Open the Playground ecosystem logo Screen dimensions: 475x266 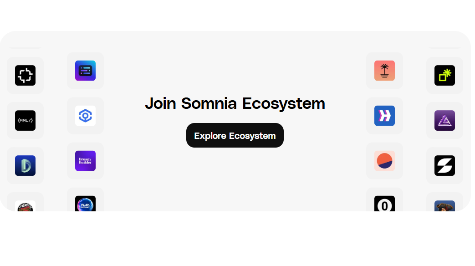point(85,205)
